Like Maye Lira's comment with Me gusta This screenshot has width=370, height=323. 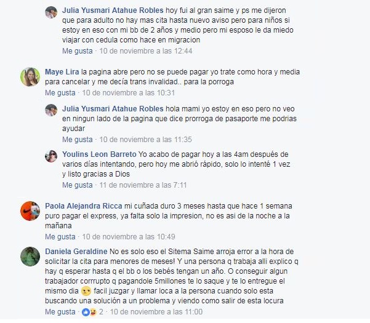point(60,93)
